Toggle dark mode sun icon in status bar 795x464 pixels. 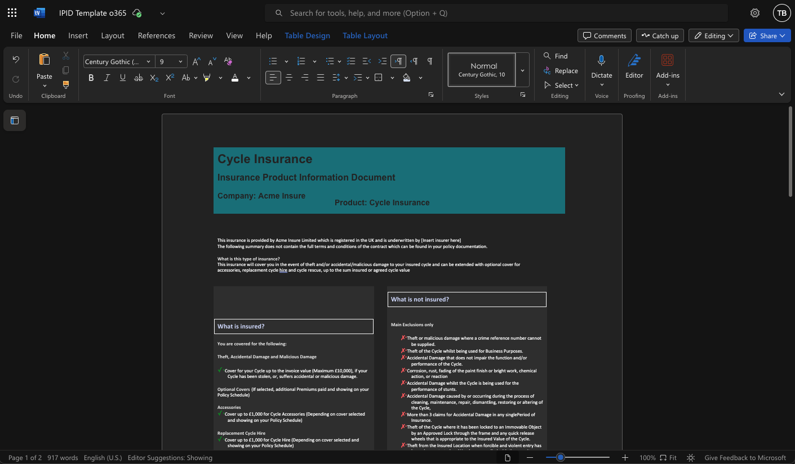(691, 458)
